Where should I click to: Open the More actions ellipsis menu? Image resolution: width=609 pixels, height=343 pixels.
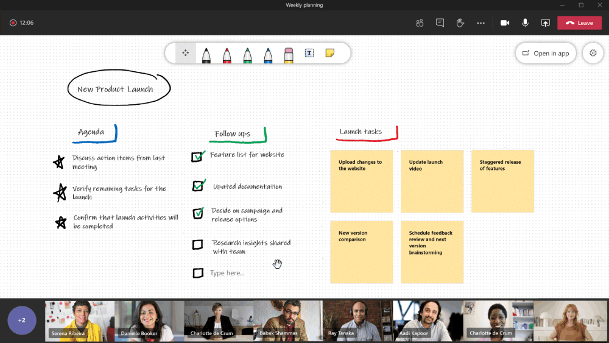tap(481, 23)
